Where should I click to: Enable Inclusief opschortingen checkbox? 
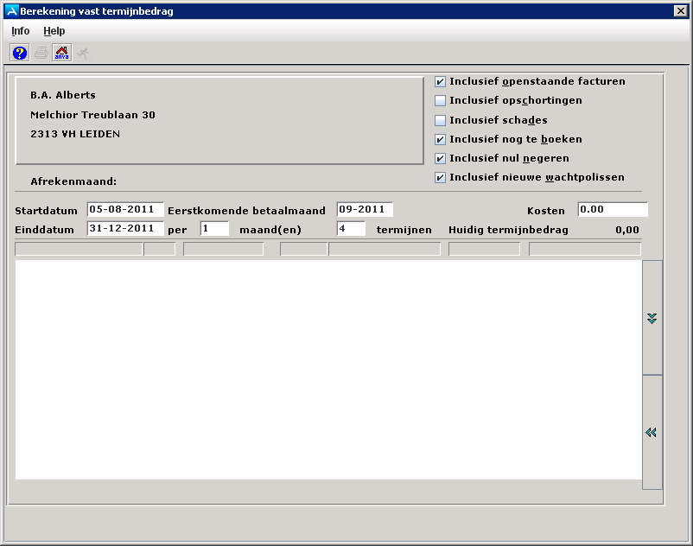[441, 101]
